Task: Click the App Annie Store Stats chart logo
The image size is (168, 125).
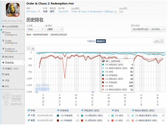Action: (x=42, y=87)
